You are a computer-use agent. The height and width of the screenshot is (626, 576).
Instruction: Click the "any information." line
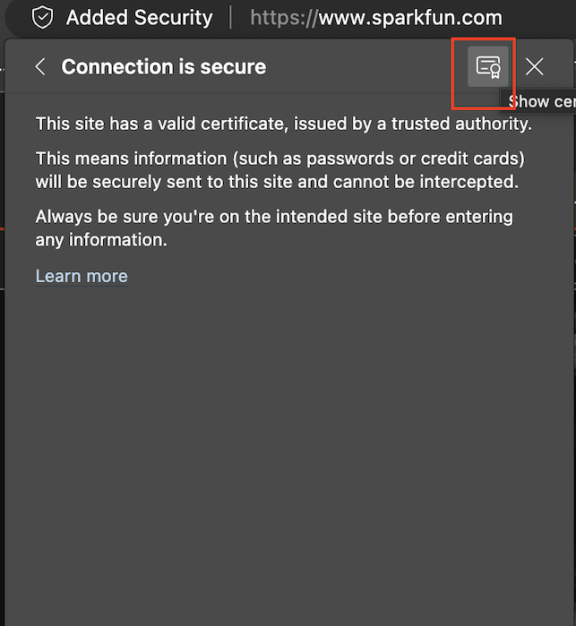point(101,240)
